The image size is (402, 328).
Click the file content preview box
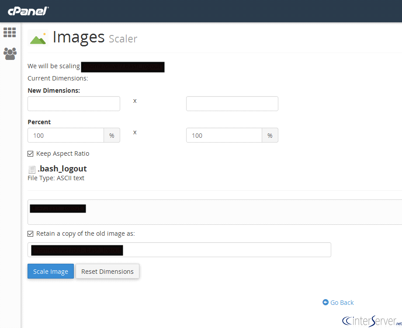(215, 212)
